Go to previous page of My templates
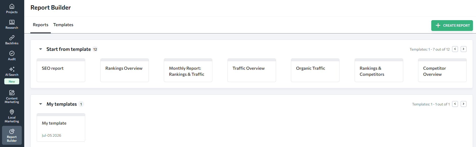This screenshot has width=476, height=147. click(x=455, y=104)
